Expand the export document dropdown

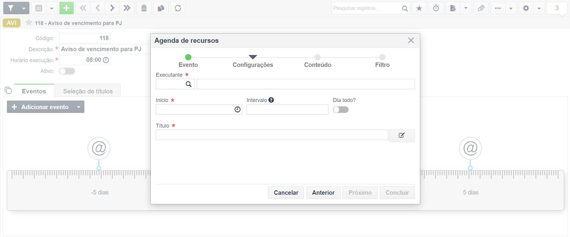pyautogui.click(x=466, y=8)
